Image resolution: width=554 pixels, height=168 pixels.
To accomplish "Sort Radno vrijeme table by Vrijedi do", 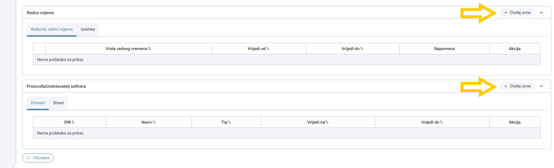I will coord(361,49).
